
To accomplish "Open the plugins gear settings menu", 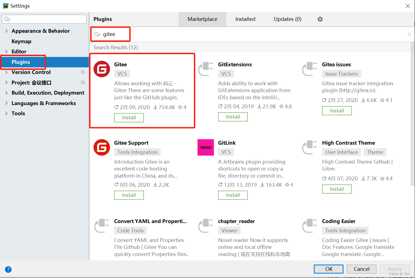I will (x=320, y=19).
